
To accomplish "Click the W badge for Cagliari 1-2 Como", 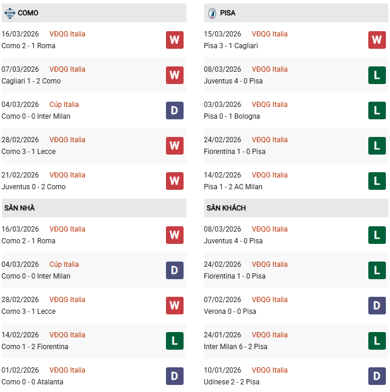I will [174, 75].
